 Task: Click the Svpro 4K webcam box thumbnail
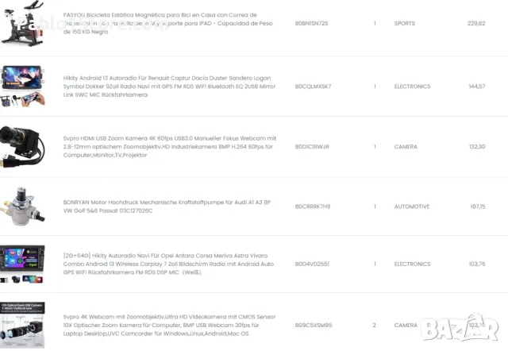[x=17, y=324]
